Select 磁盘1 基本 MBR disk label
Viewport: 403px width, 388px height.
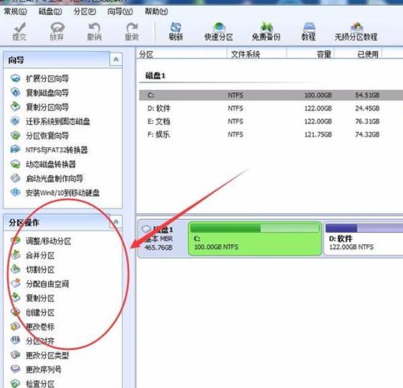click(x=163, y=238)
